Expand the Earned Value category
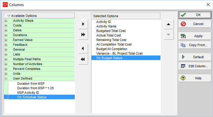The width and height of the screenshot is (213, 117). [6, 40]
